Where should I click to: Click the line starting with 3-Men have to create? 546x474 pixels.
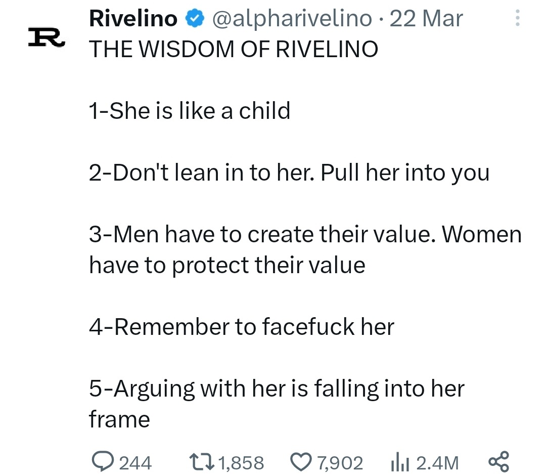(x=305, y=249)
